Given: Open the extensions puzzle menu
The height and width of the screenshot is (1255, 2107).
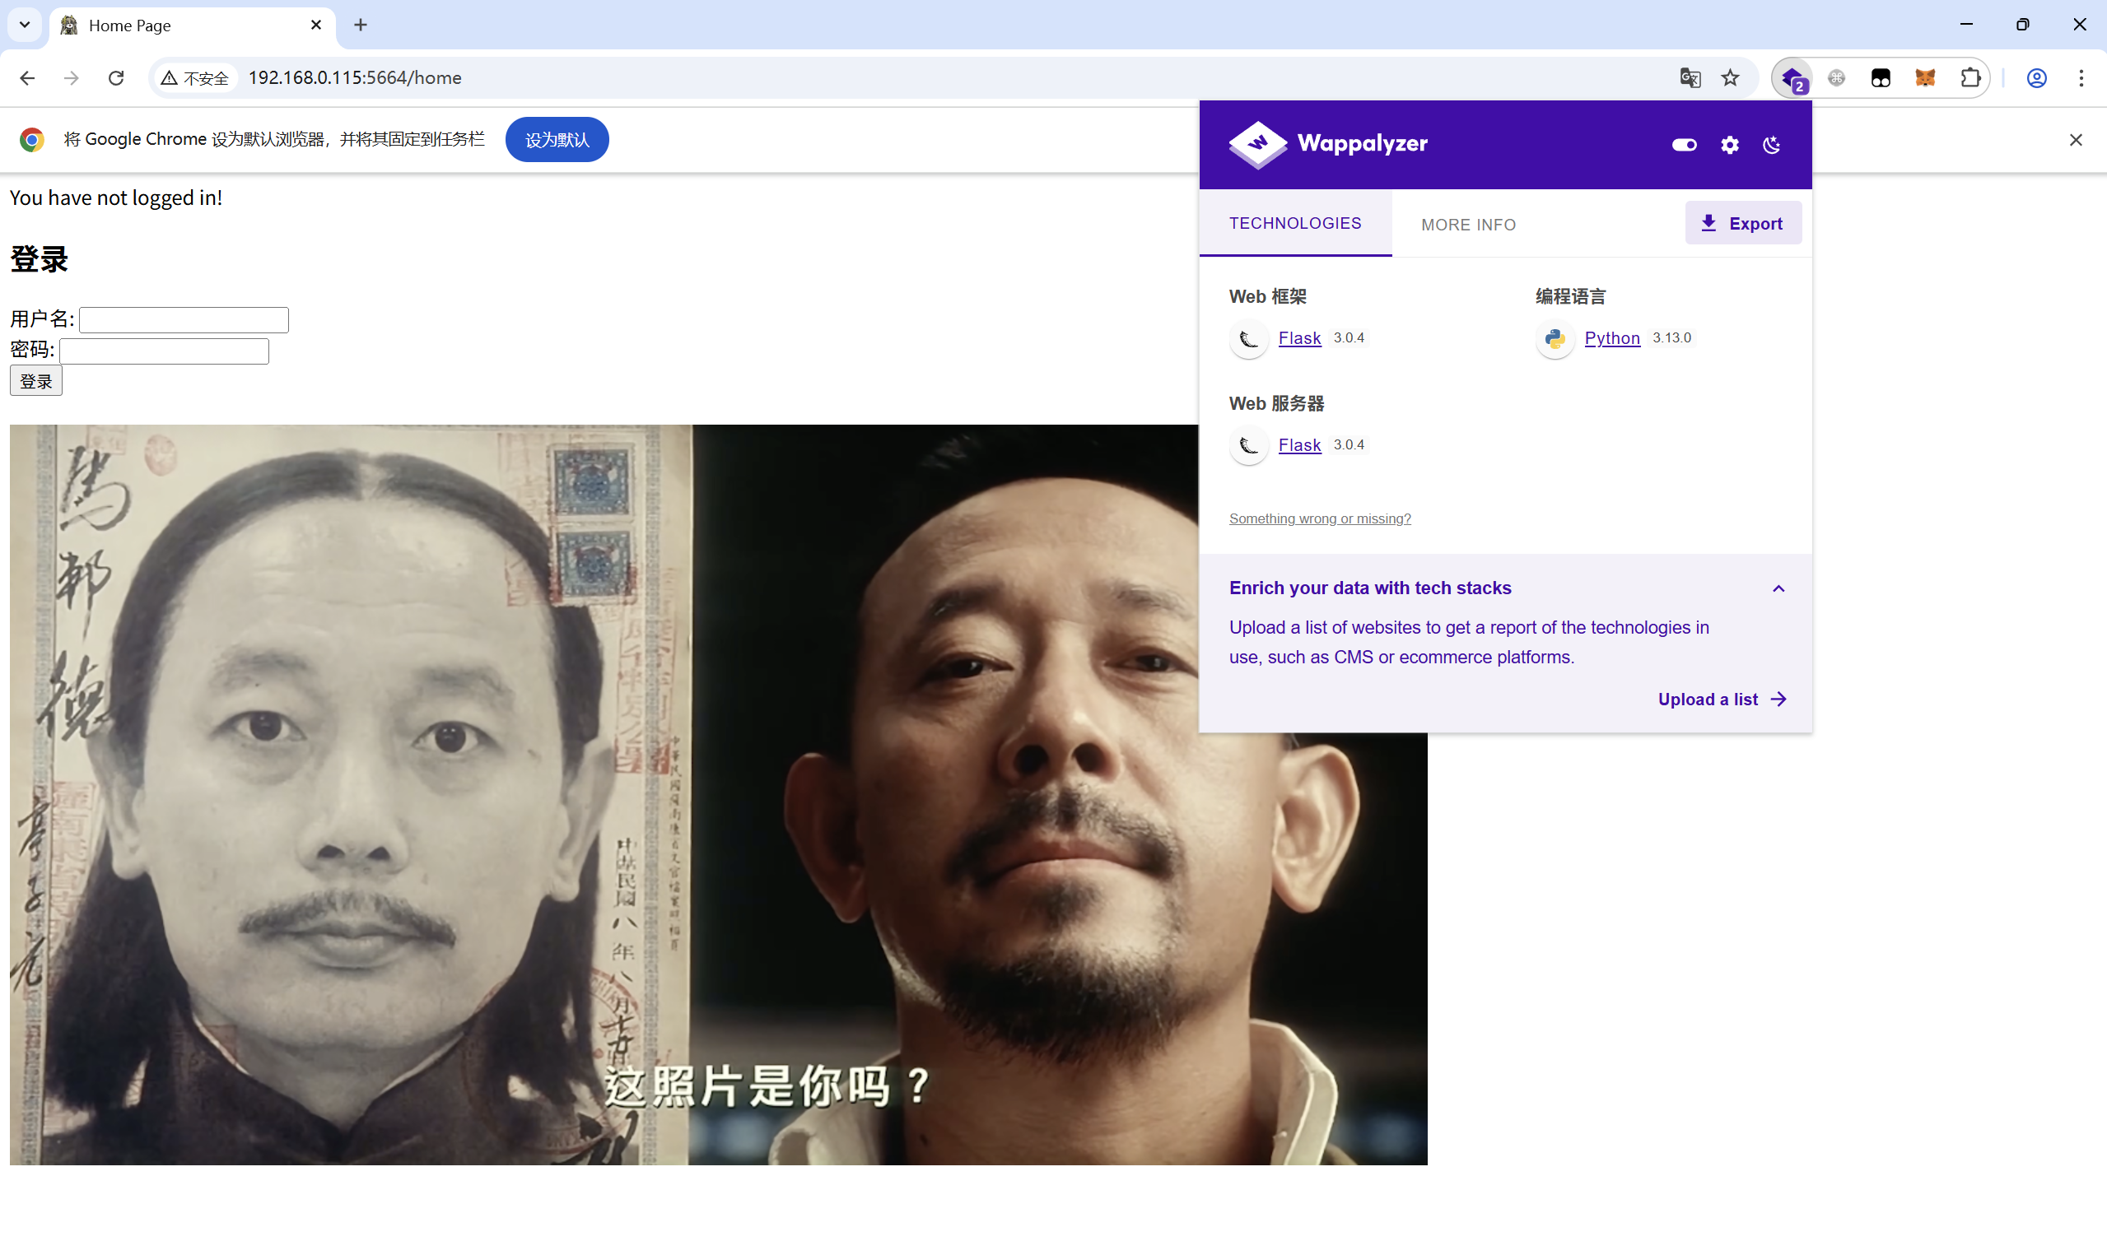Looking at the screenshot, I should click(x=1970, y=78).
